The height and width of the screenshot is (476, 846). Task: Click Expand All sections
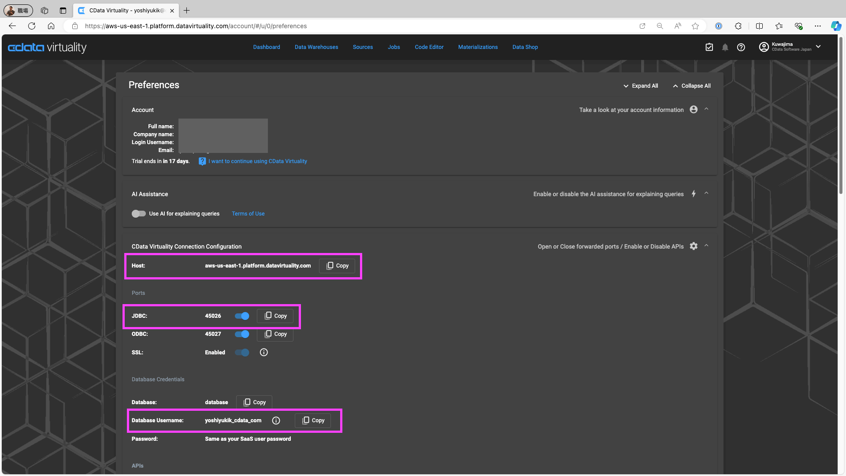641,86
